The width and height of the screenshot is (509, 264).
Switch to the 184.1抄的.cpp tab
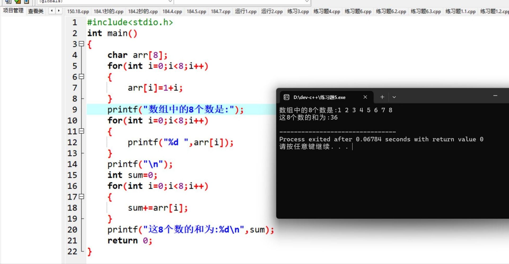[x=108, y=11]
